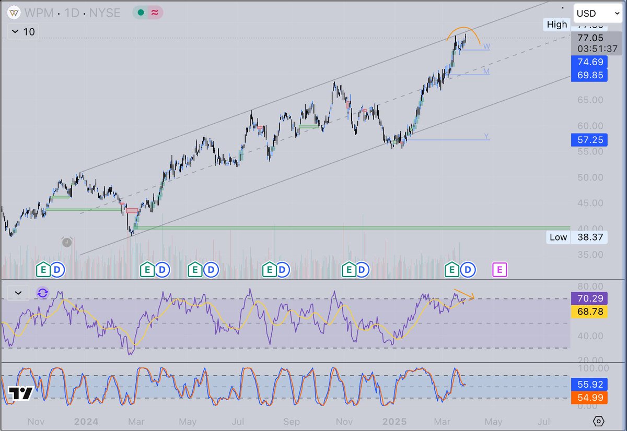Viewport: 627px width, 431px height.
Task: Open the earnings E marker near March 2025
Action: click(x=452, y=270)
